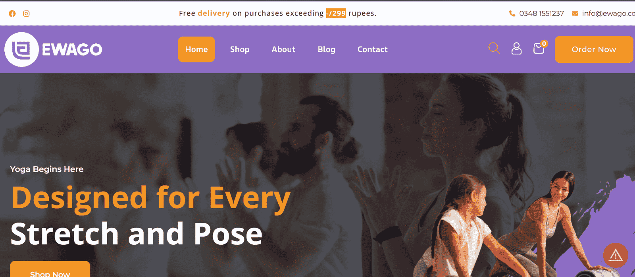Click the Shop Now hero button
The height and width of the screenshot is (277, 635).
[50, 270]
